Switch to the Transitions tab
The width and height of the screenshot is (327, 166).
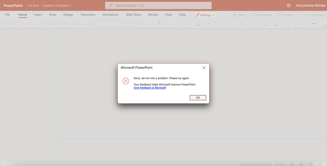click(x=88, y=15)
